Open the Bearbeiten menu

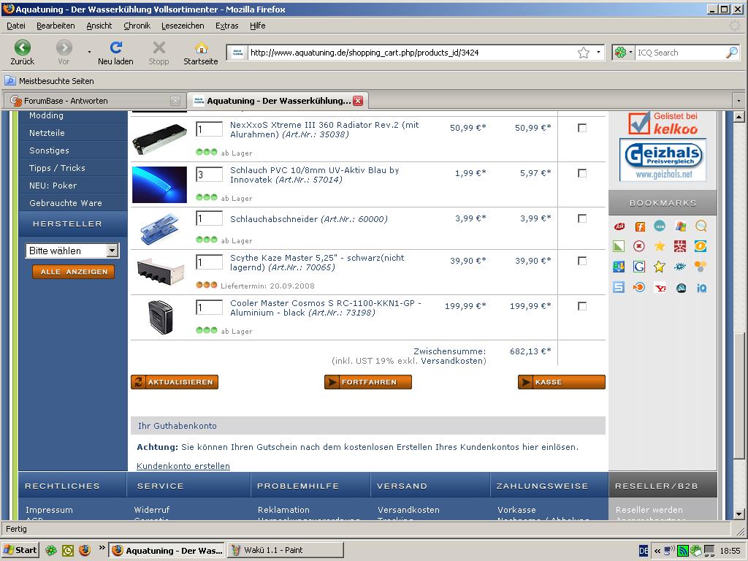(56, 26)
